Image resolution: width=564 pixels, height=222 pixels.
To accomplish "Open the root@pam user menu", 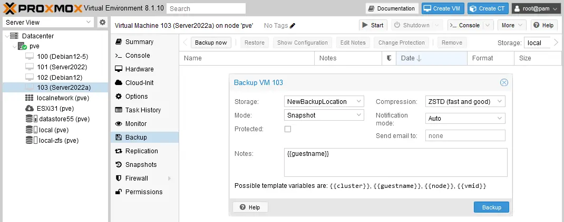I will pyautogui.click(x=536, y=8).
